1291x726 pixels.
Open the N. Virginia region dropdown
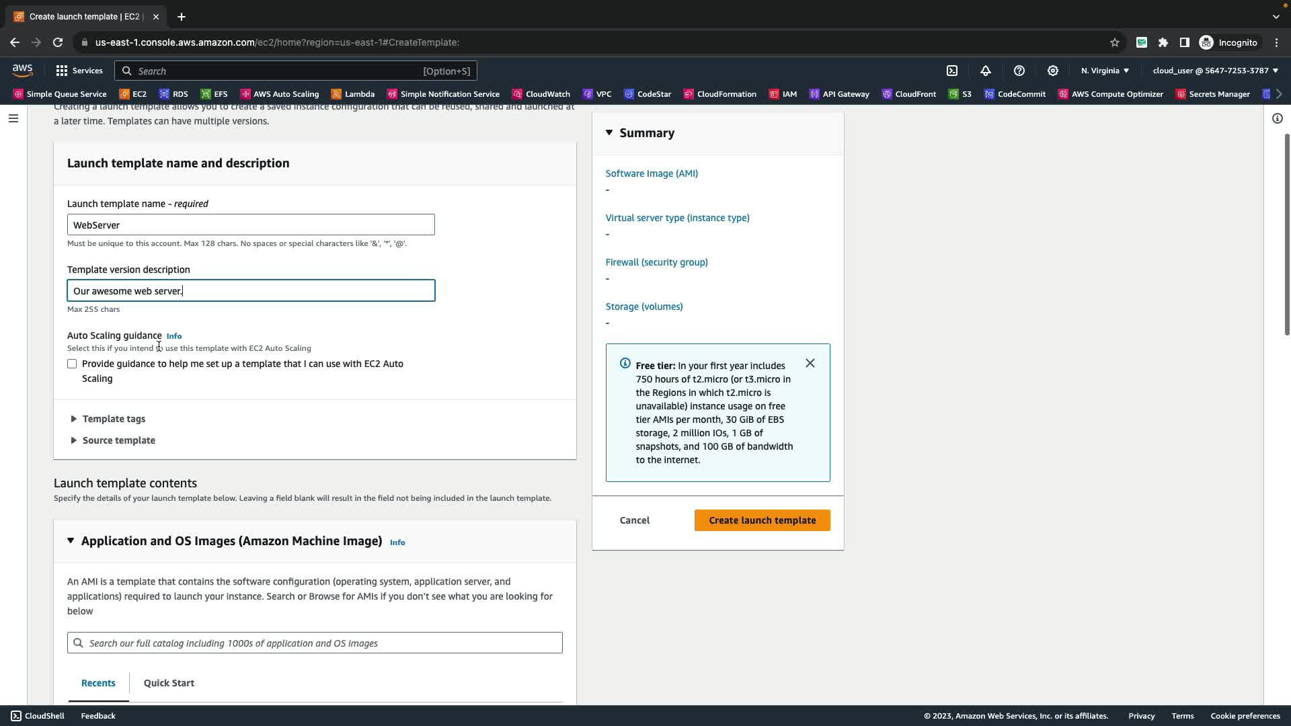point(1105,71)
